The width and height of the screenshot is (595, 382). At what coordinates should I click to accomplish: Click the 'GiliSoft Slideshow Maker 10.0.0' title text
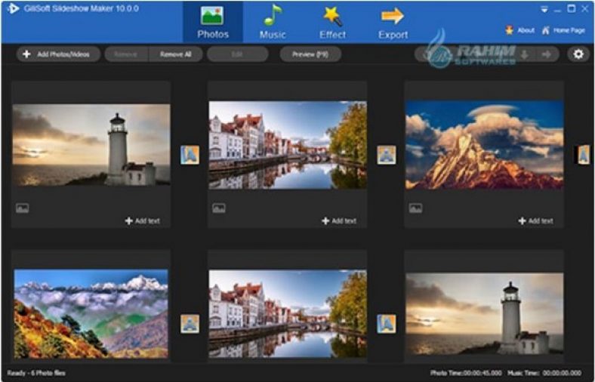(82, 8)
